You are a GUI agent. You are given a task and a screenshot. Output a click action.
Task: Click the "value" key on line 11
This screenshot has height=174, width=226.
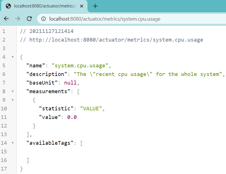(x=50, y=117)
